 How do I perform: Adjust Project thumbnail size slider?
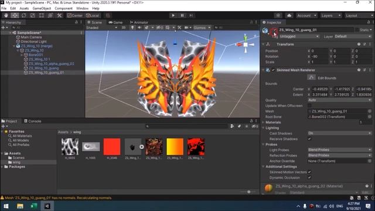coord(248,192)
